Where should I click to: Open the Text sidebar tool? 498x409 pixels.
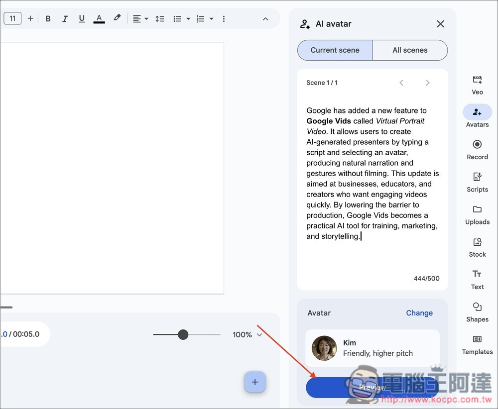tap(477, 280)
